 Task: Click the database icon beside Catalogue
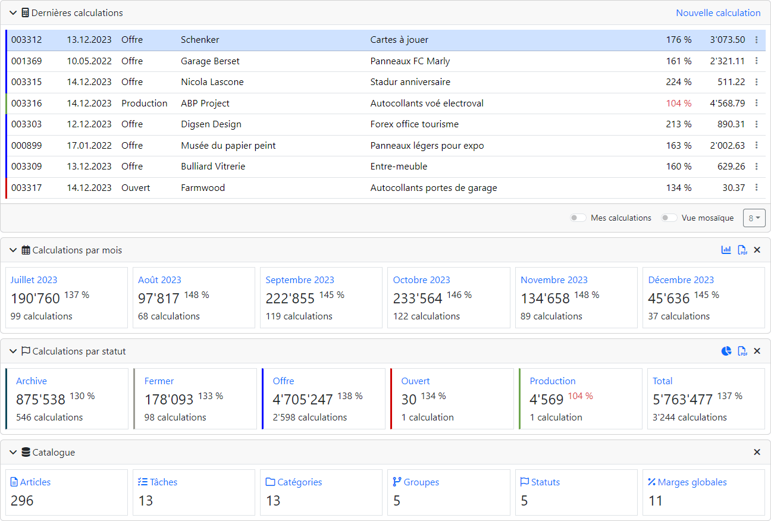(26, 453)
